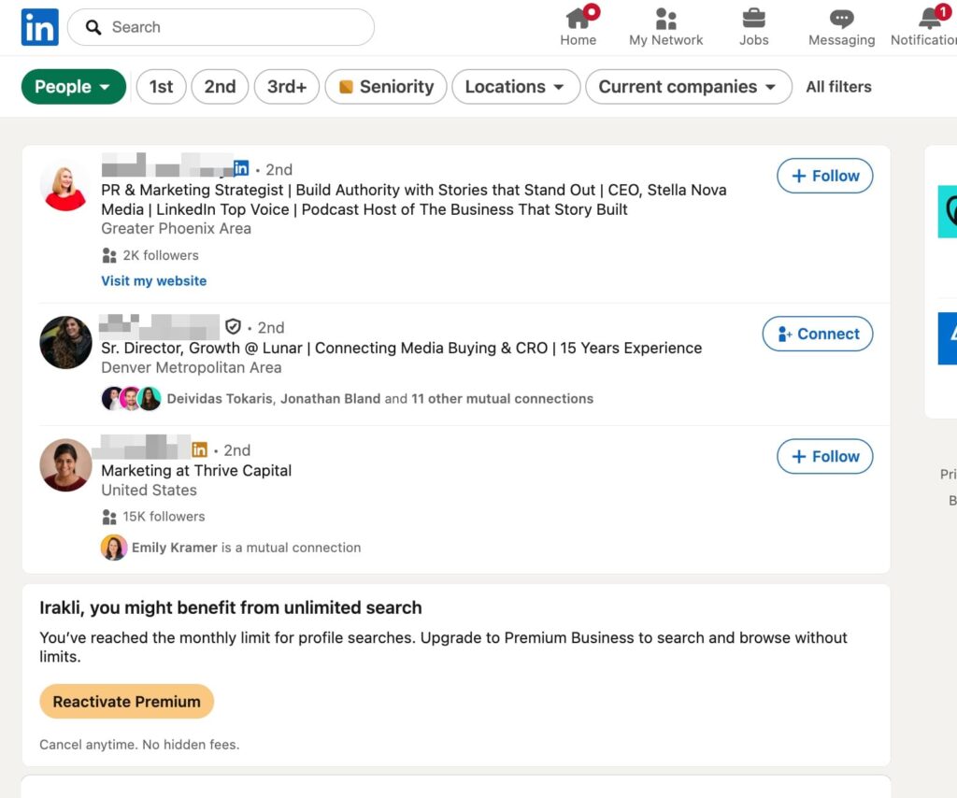Expand the Locations filter dropdown
Screen dimensions: 957x798
tap(515, 86)
